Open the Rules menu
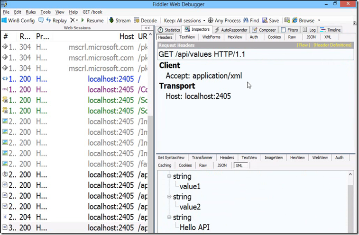 pyautogui.click(x=31, y=12)
